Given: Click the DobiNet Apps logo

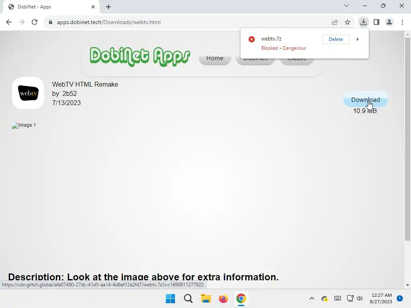Looking at the screenshot, I should (140, 57).
